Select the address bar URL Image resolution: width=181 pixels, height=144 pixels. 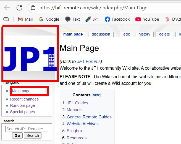point(93,8)
